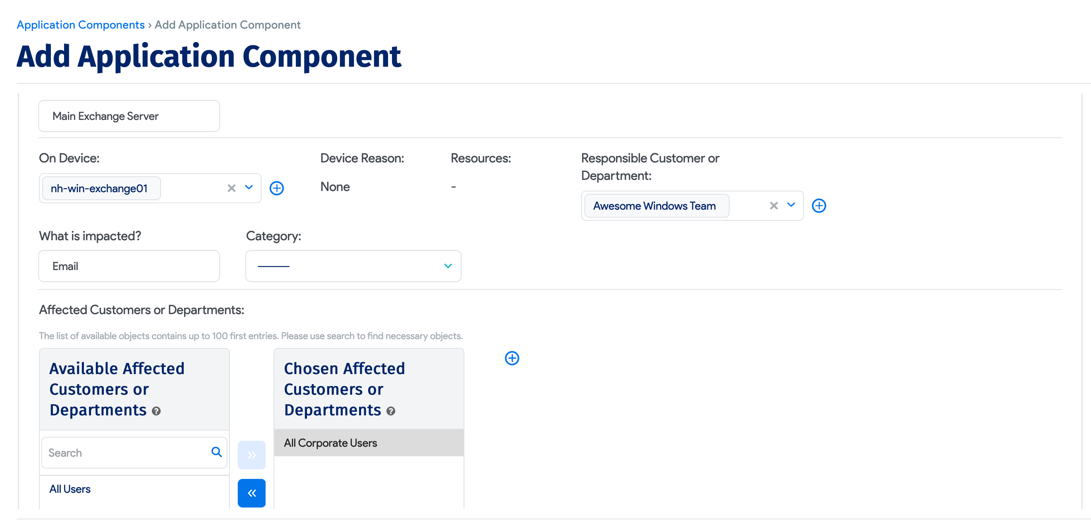This screenshot has height=521, width=1091.
Task: Select All Corporate Users in chosen list
Action: 330,442
